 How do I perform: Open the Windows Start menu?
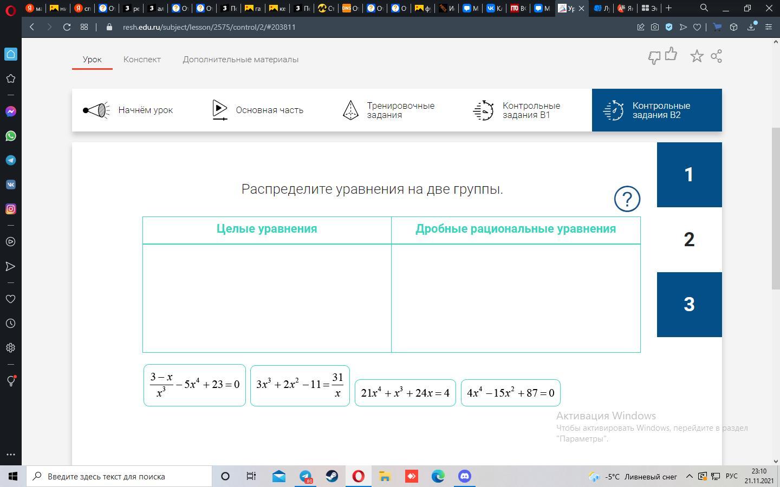click(x=13, y=476)
